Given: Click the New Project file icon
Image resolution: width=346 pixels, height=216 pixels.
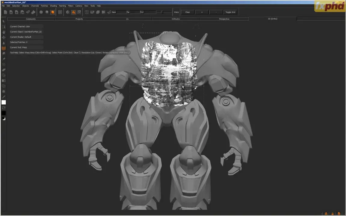Looking at the screenshot, I should [5, 12].
